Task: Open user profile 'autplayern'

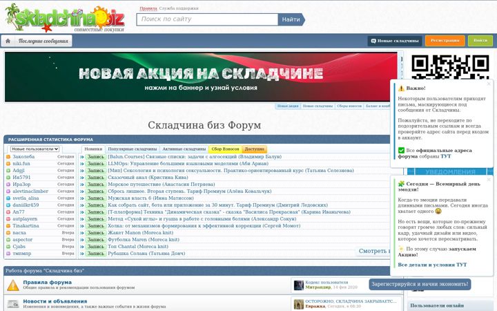Action: (25, 219)
